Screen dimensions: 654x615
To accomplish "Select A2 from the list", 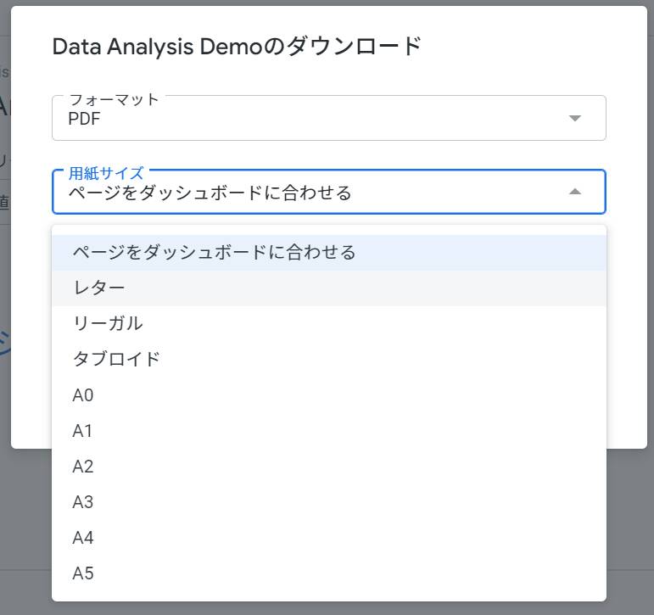I will (x=83, y=467).
